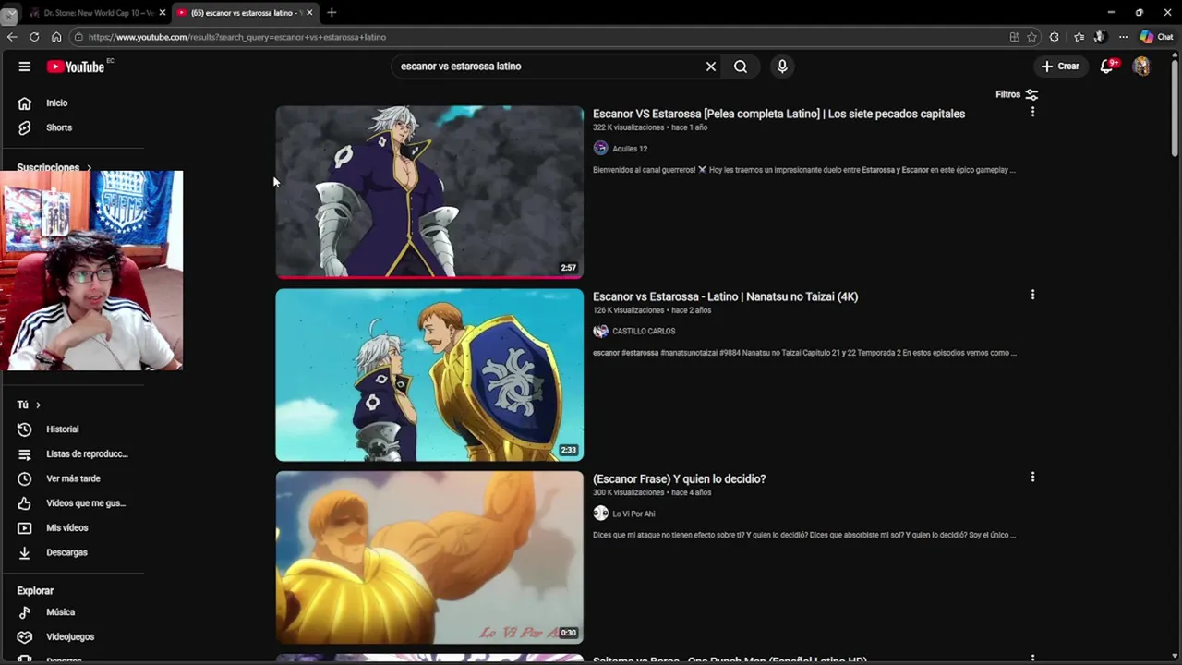This screenshot has height=665, width=1182.
Task: Click the Explorar section heading
Action: (35, 591)
